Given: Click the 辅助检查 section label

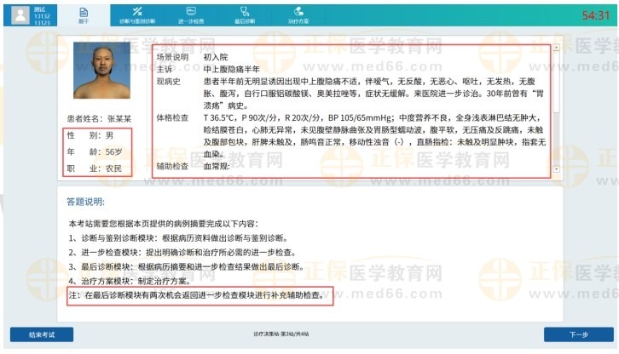Looking at the screenshot, I should point(171,166).
